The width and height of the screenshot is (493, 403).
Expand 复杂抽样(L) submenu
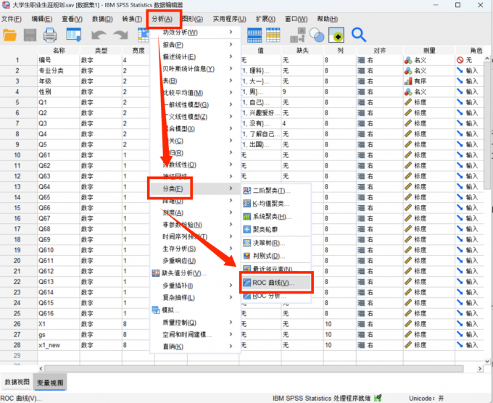pos(195,297)
